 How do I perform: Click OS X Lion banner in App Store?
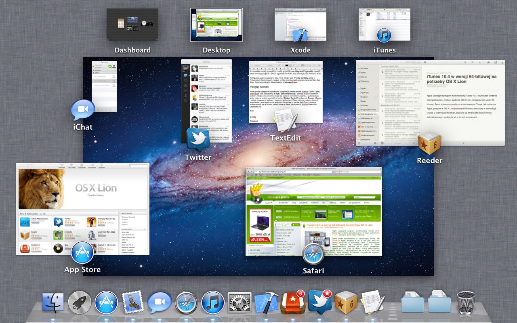[x=83, y=188]
